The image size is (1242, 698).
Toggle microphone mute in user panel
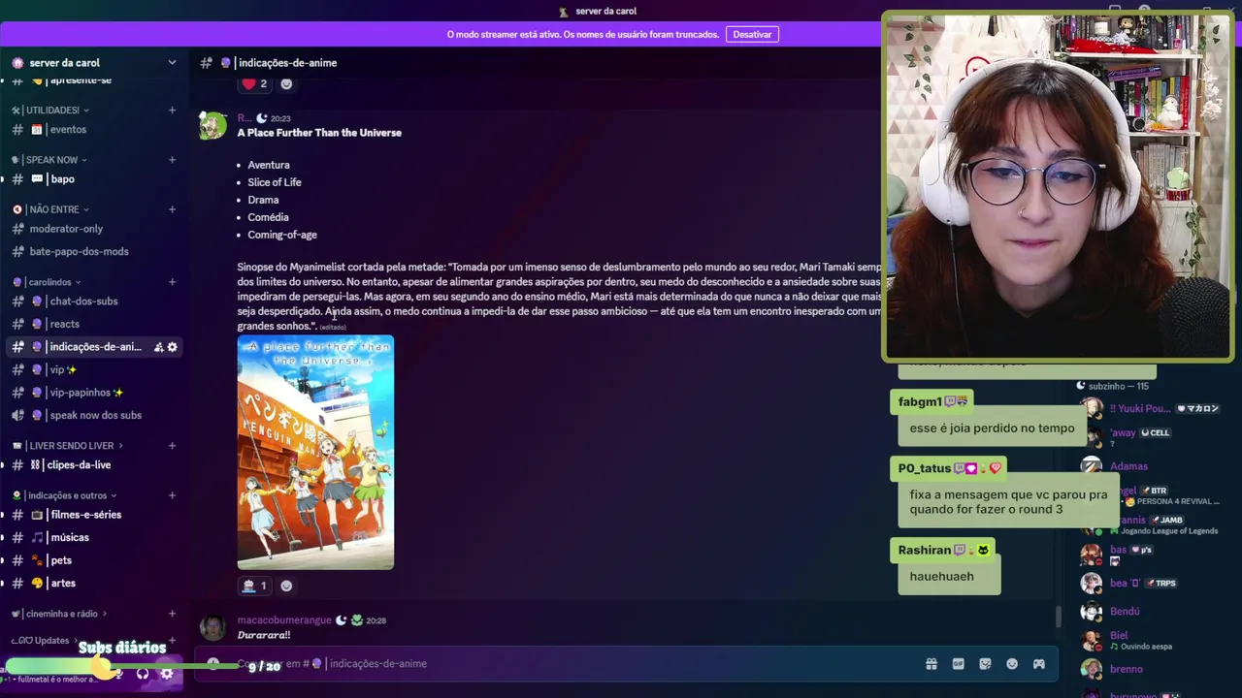coord(117,674)
